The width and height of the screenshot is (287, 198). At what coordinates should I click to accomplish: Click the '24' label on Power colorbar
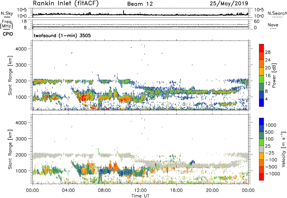click(x=268, y=60)
